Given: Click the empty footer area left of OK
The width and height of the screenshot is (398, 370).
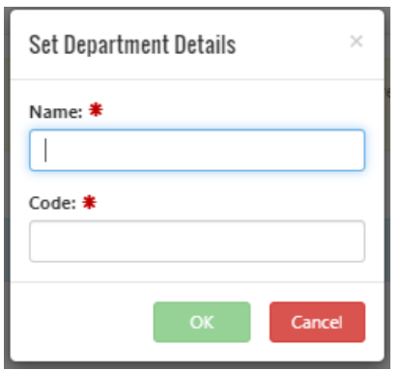Looking at the screenshot, I should point(80,322).
